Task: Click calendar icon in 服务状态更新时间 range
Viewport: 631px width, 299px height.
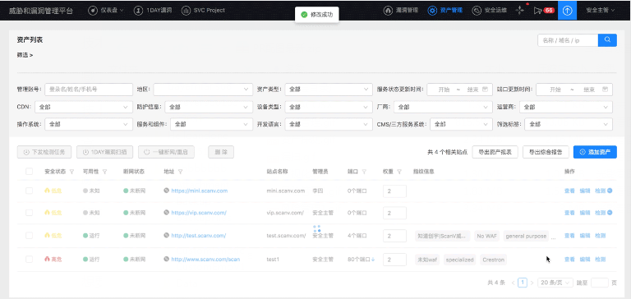Action: pos(485,90)
